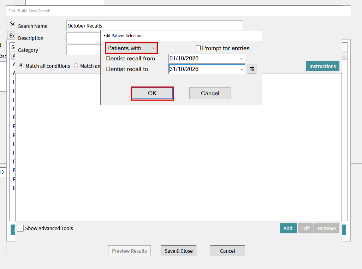Edit the Search Name field October Recalls
The image size is (362, 269).
coord(154,26)
